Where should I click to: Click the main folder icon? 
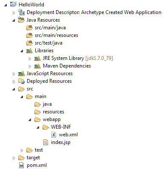pyautogui.click(x=29, y=97)
